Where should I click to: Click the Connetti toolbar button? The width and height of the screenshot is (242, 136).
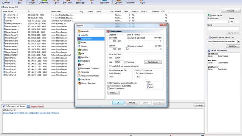(x=6, y=2)
